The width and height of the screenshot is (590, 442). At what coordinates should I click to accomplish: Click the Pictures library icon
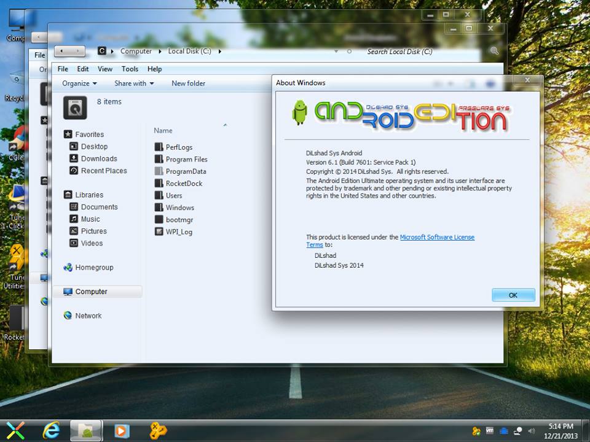pos(74,231)
